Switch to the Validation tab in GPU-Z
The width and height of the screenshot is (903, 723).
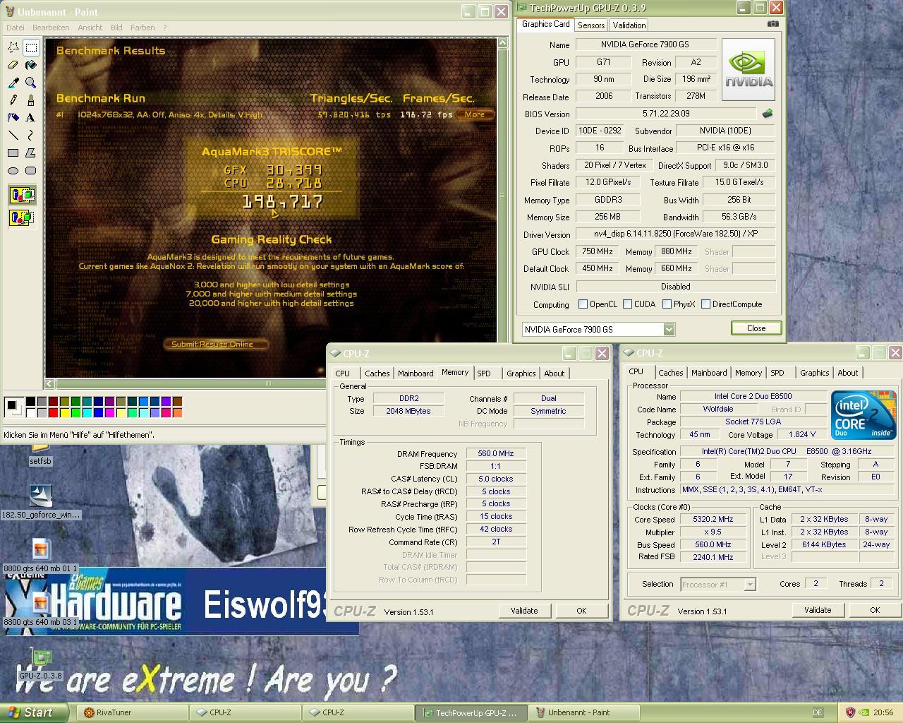coord(629,25)
